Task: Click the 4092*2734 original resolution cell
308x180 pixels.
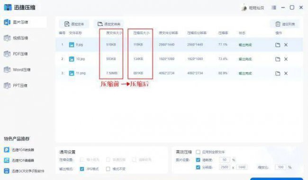Action: [x=167, y=73]
